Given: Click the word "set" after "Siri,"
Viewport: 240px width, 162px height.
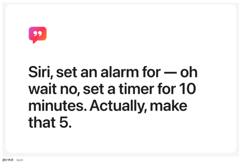Looking at the screenshot, I should coord(67,72).
